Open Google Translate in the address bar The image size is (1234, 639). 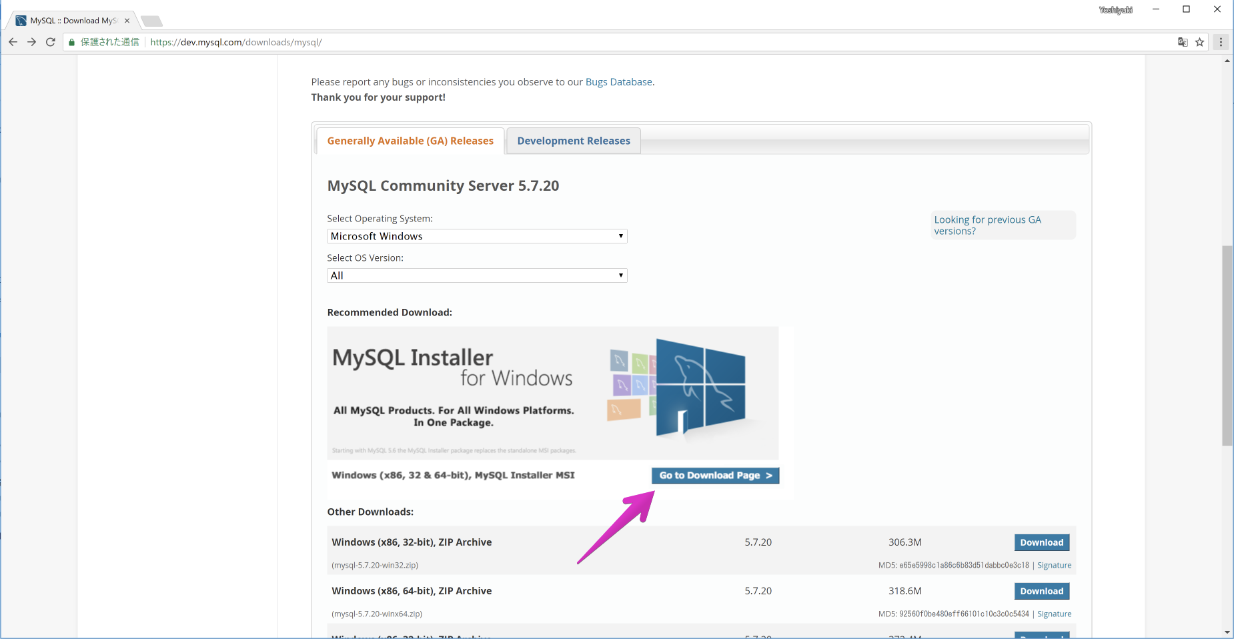[1182, 42]
